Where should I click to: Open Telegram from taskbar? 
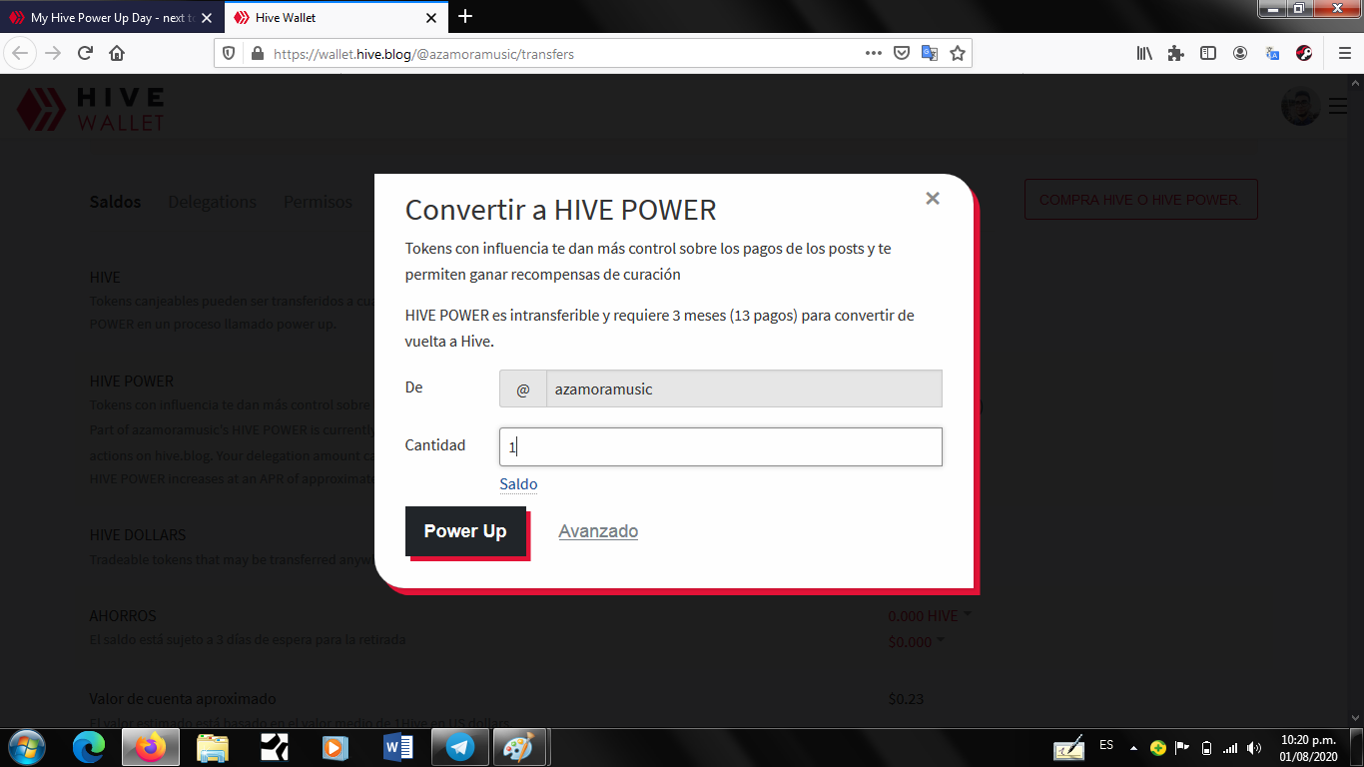coord(459,747)
